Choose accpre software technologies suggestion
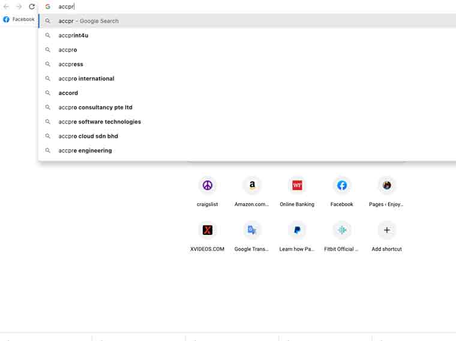The height and width of the screenshot is (341, 456). tap(100, 122)
